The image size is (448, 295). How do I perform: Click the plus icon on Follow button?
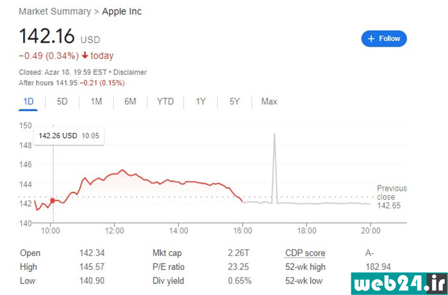(x=371, y=39)
